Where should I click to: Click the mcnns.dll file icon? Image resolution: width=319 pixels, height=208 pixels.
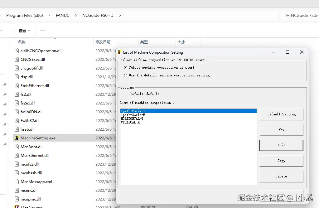17,191
